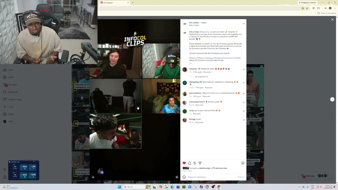Show tagged people on the reel
Screen dimensions: 338x190
point(93,177)
